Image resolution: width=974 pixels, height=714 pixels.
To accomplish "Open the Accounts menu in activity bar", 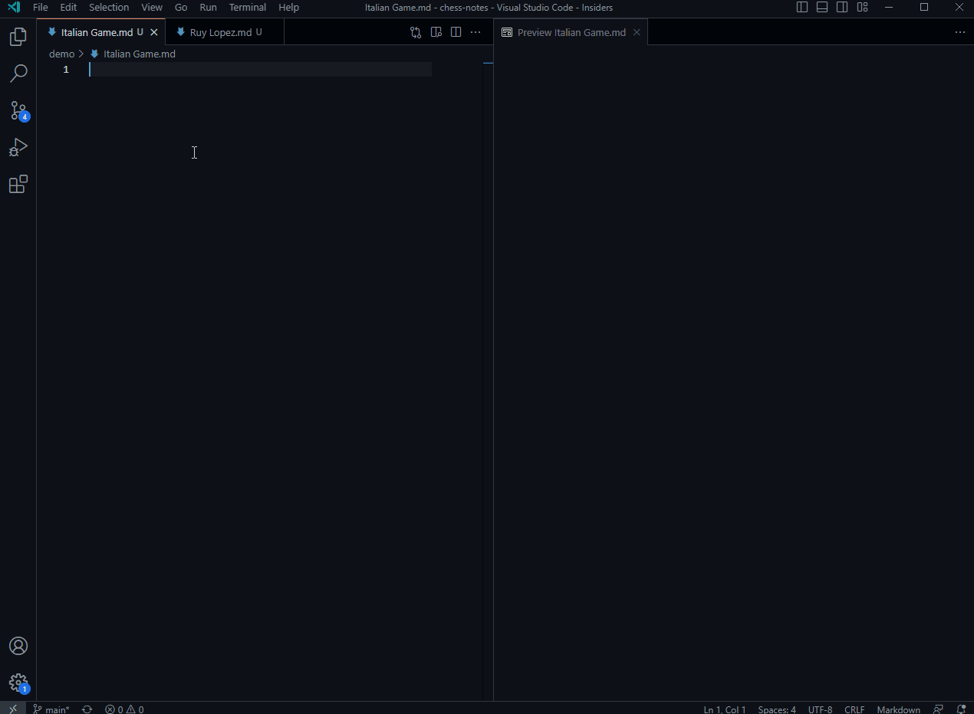I will click(x=18, y=646).
